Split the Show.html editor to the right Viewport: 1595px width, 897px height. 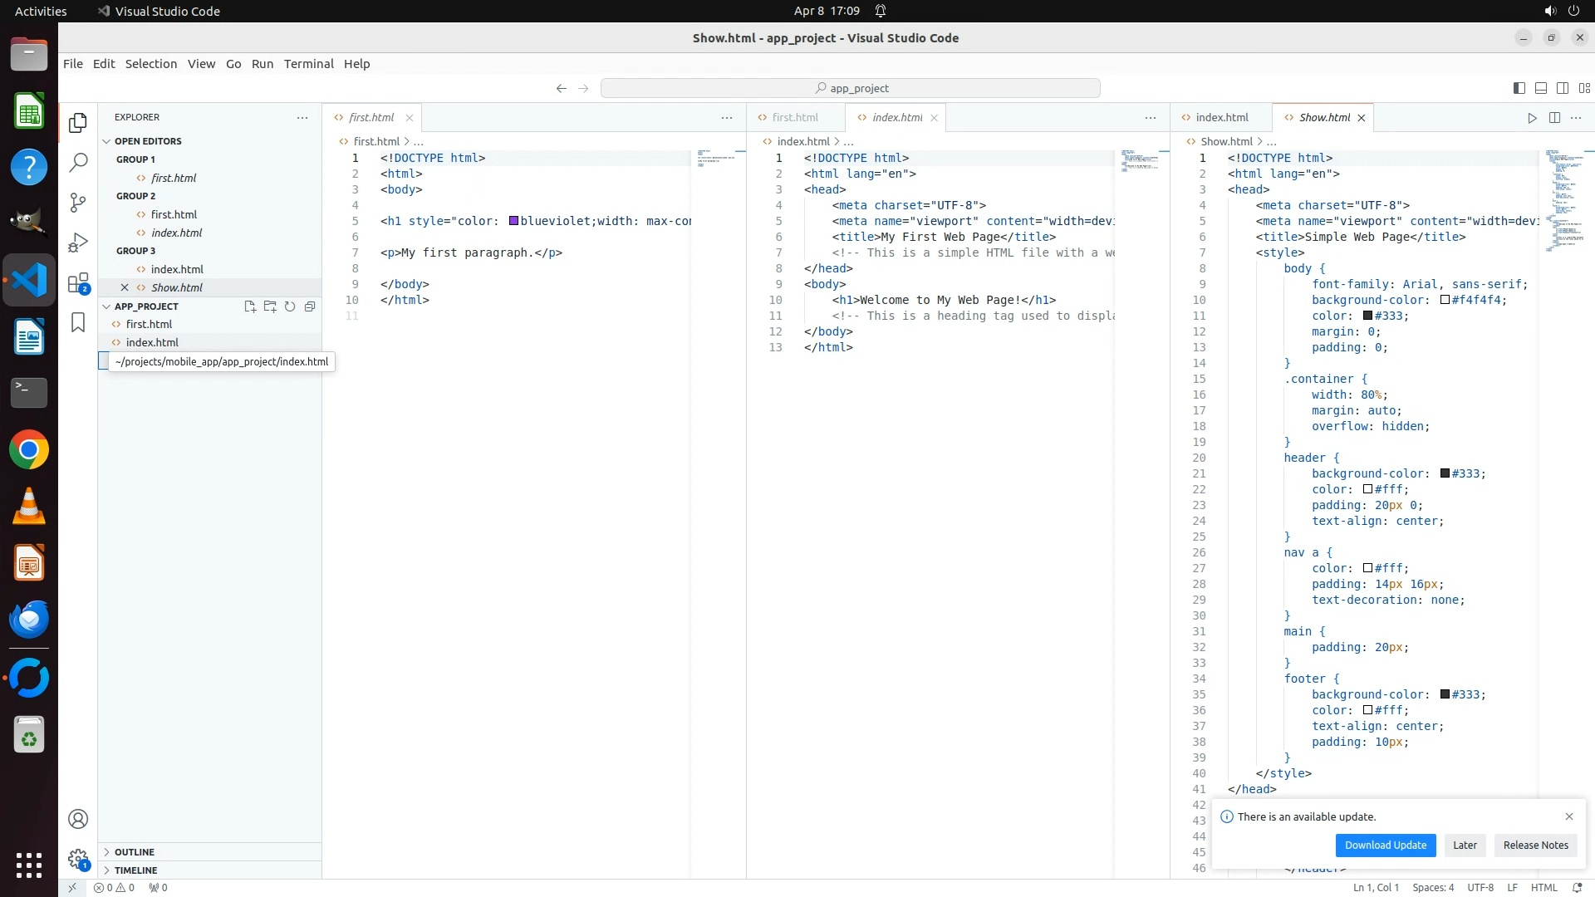click(x=1554, y=118)
